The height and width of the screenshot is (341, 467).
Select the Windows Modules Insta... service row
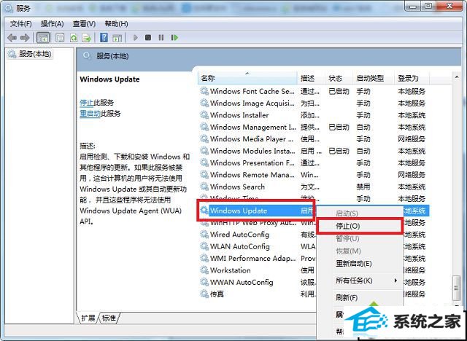click(314, 151)
